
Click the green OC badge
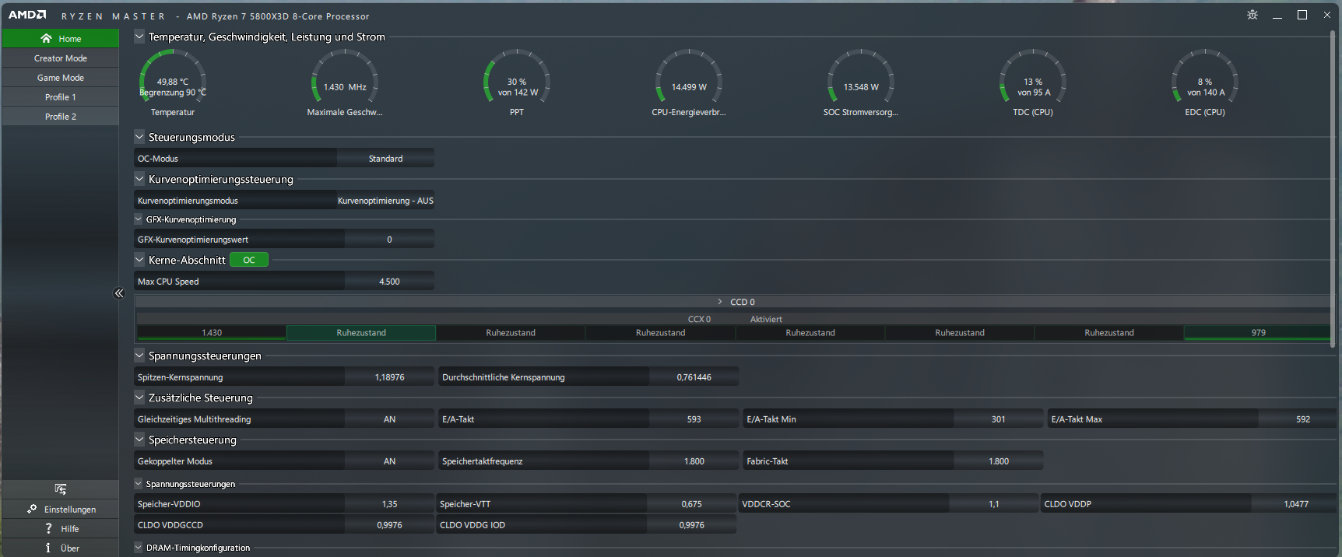(x=249, y=260)
